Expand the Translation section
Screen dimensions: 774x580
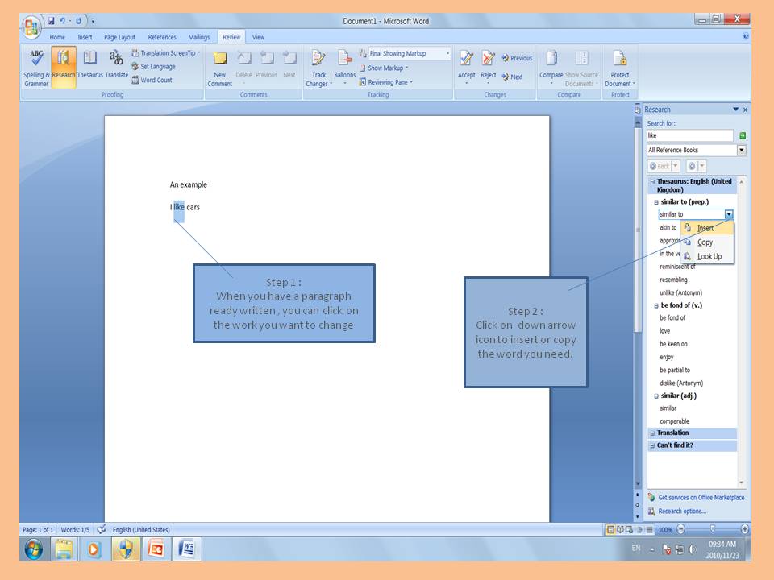[x=651, y=433]
